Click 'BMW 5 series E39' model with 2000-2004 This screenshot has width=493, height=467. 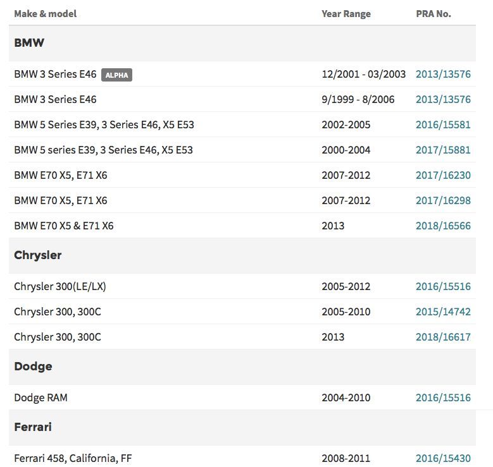pyautogui.click(x=103, y=150)
